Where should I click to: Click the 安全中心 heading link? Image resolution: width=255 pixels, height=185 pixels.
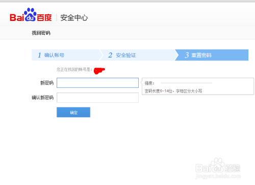[x=74, y=18]
